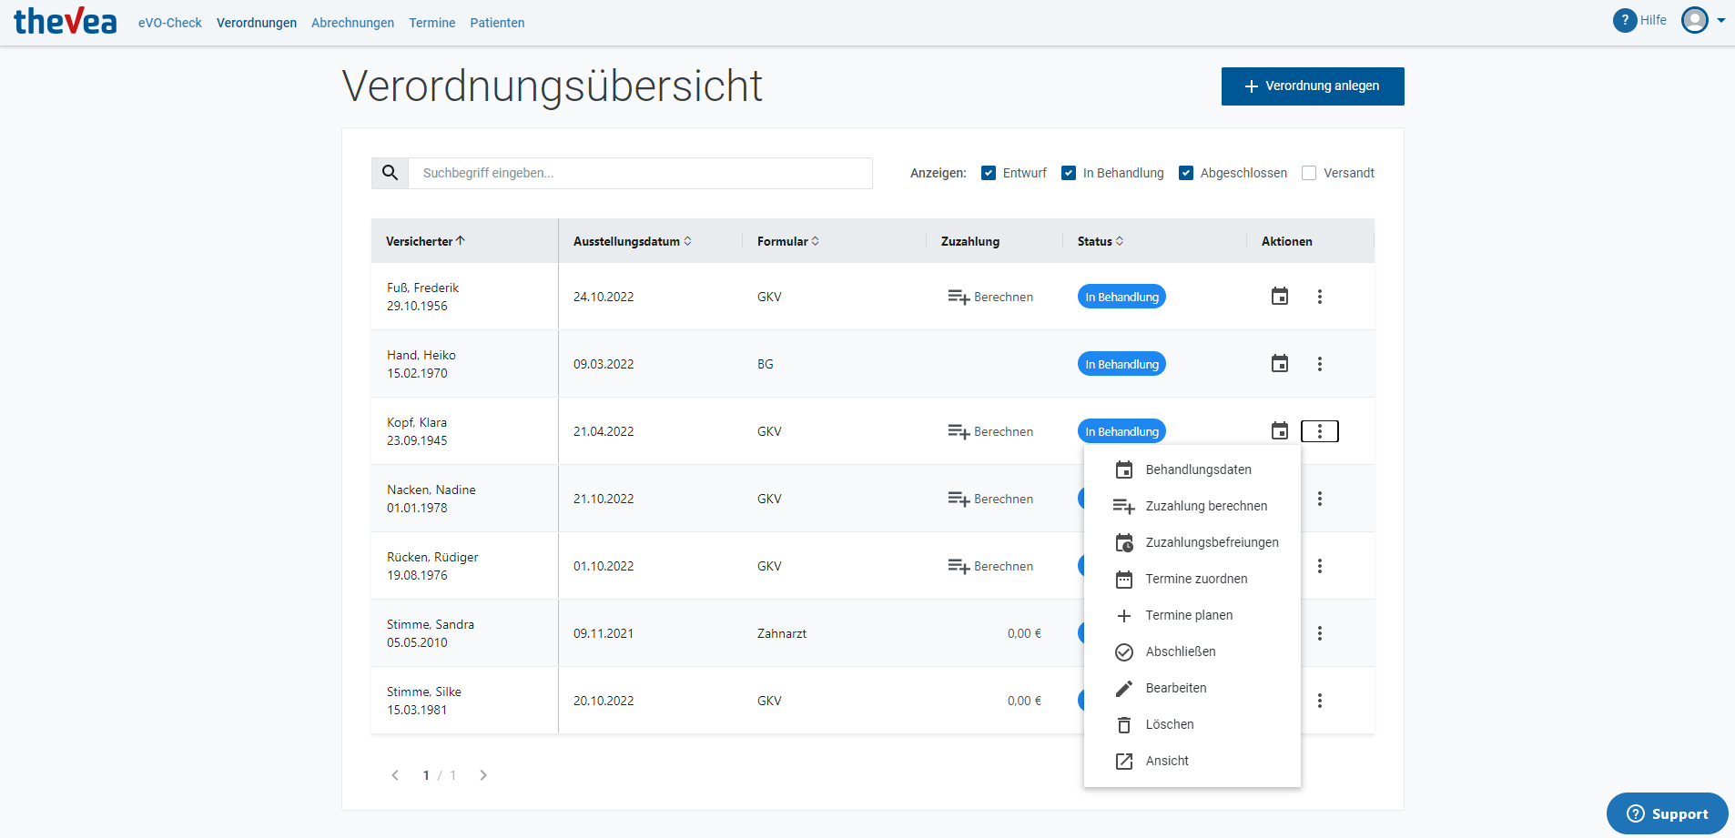This screenshot has width=1735, height=838.
Task: Select Termine zuordnen menu entry
Action: pos(1192,579)
